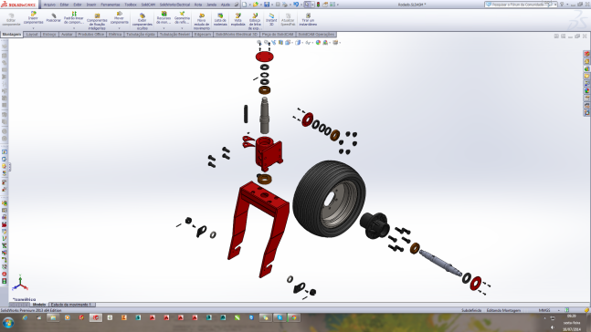The image size is (591, 332).
Task: Click Vista explodida tool
Action: click(x=237, y=19)
